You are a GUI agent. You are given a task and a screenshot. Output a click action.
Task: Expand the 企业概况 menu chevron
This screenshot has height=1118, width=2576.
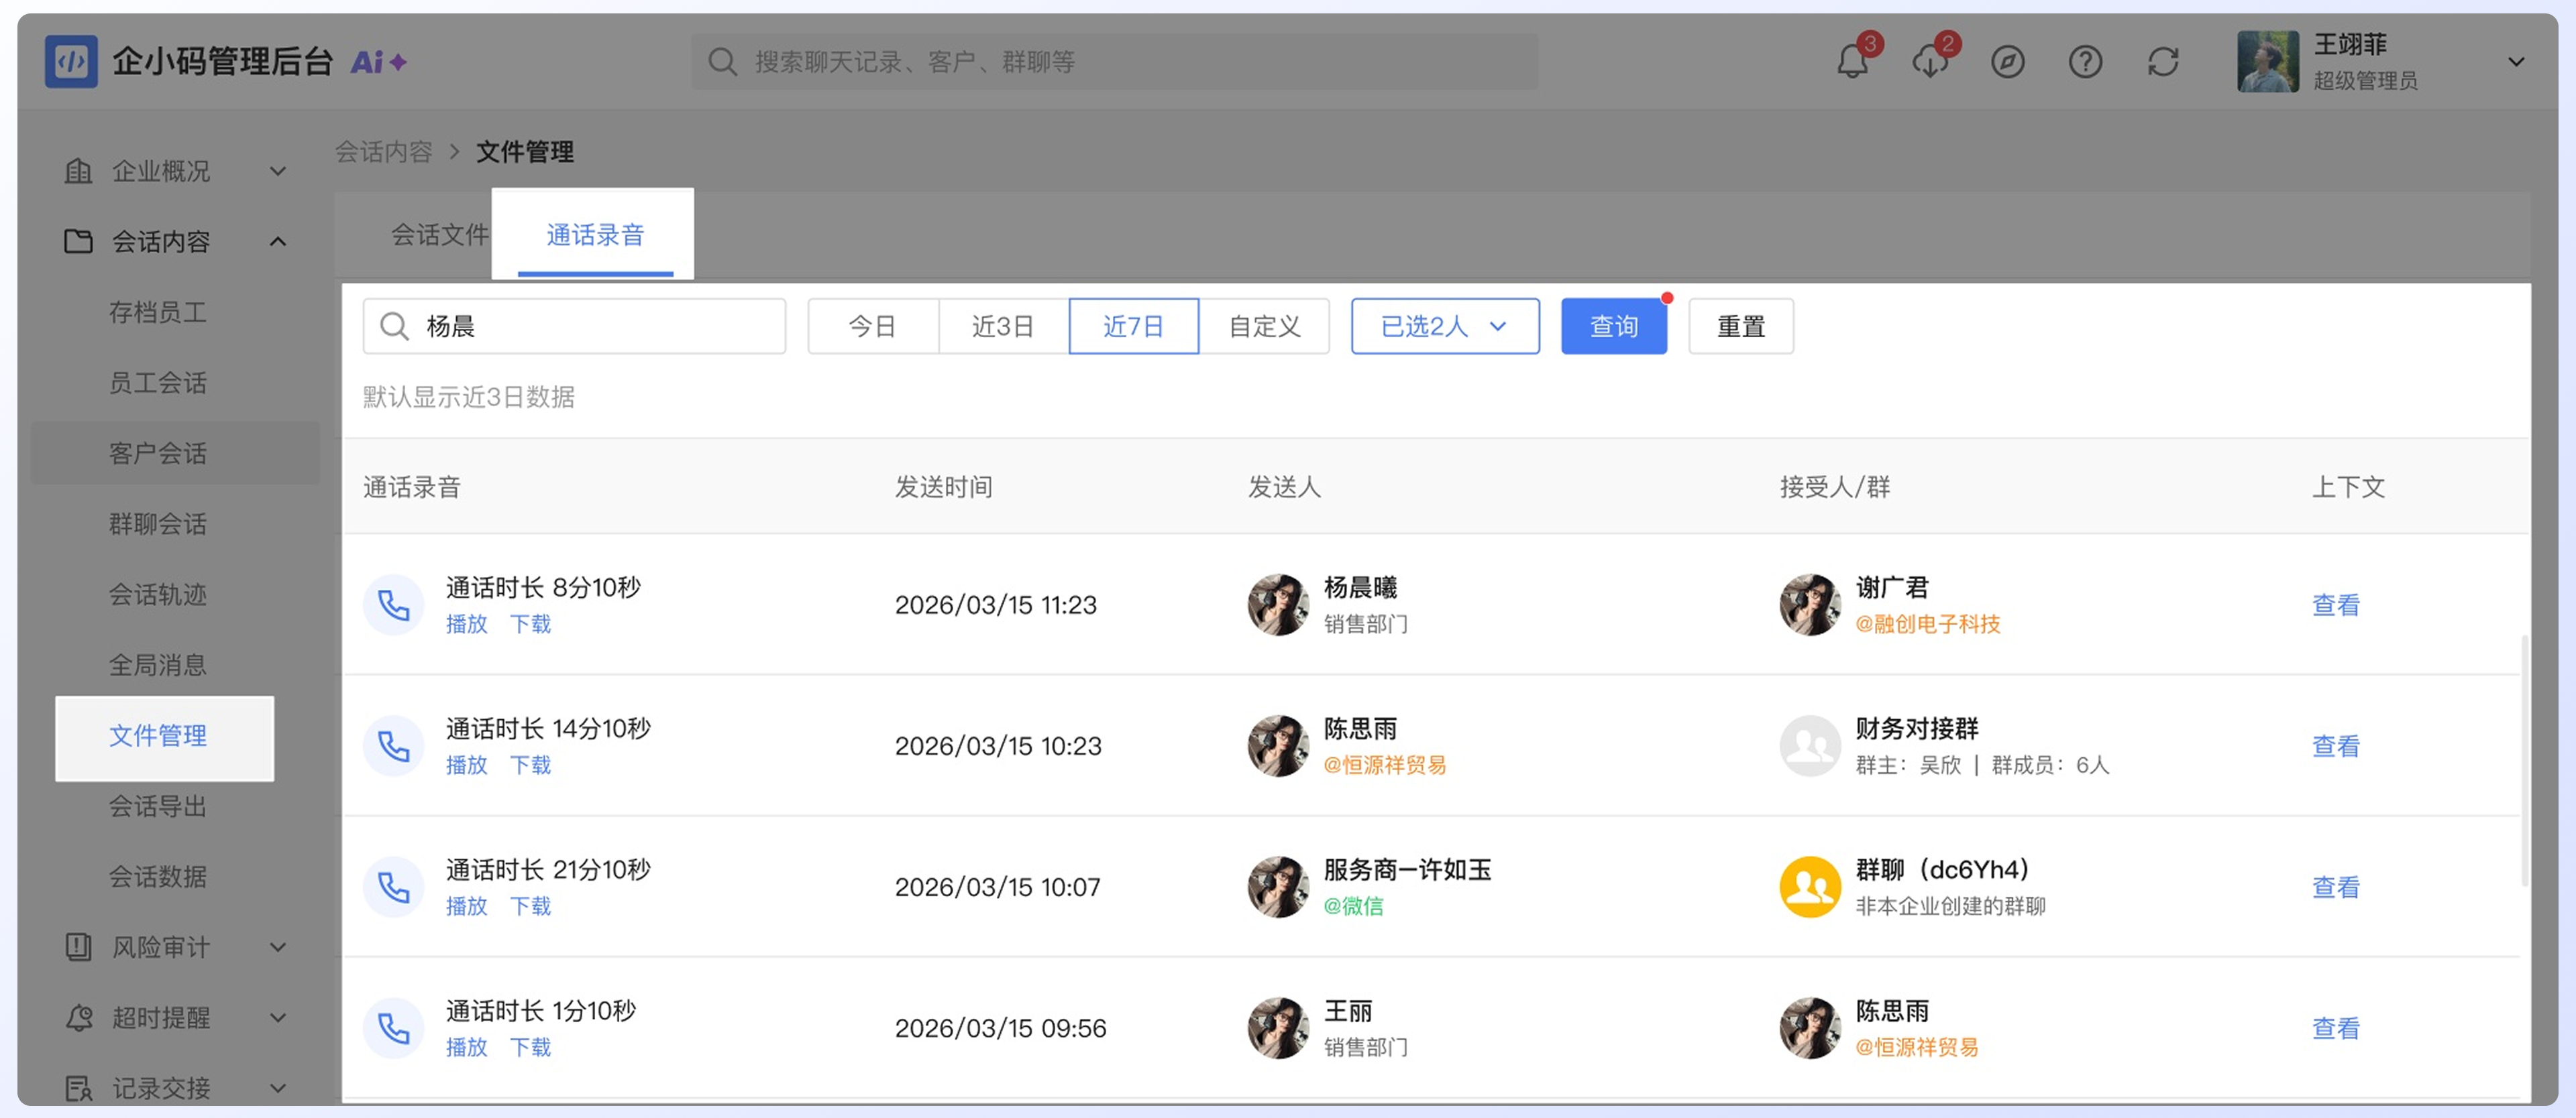point(278,172)
